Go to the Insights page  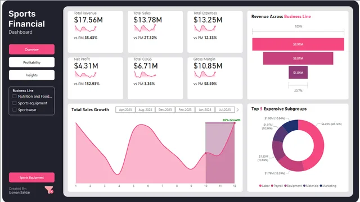tap(31, 75)
